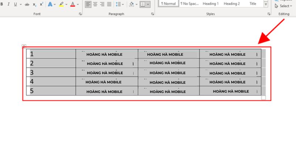
Task: Toggle strikethrough text formatting
Action: tap(27, 4)
